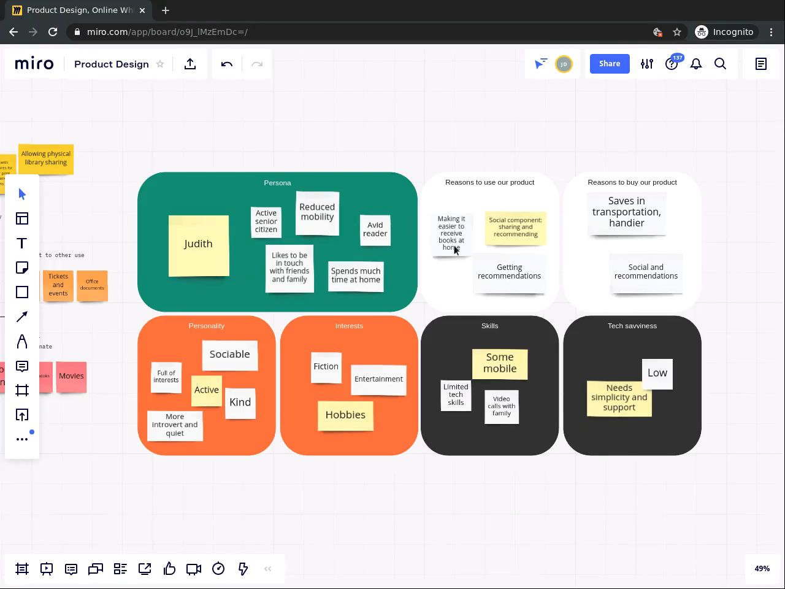Select the Low note in Tech savviness
Screen dimensions: 785x589
pyautogui.click(x=657, y=374)
